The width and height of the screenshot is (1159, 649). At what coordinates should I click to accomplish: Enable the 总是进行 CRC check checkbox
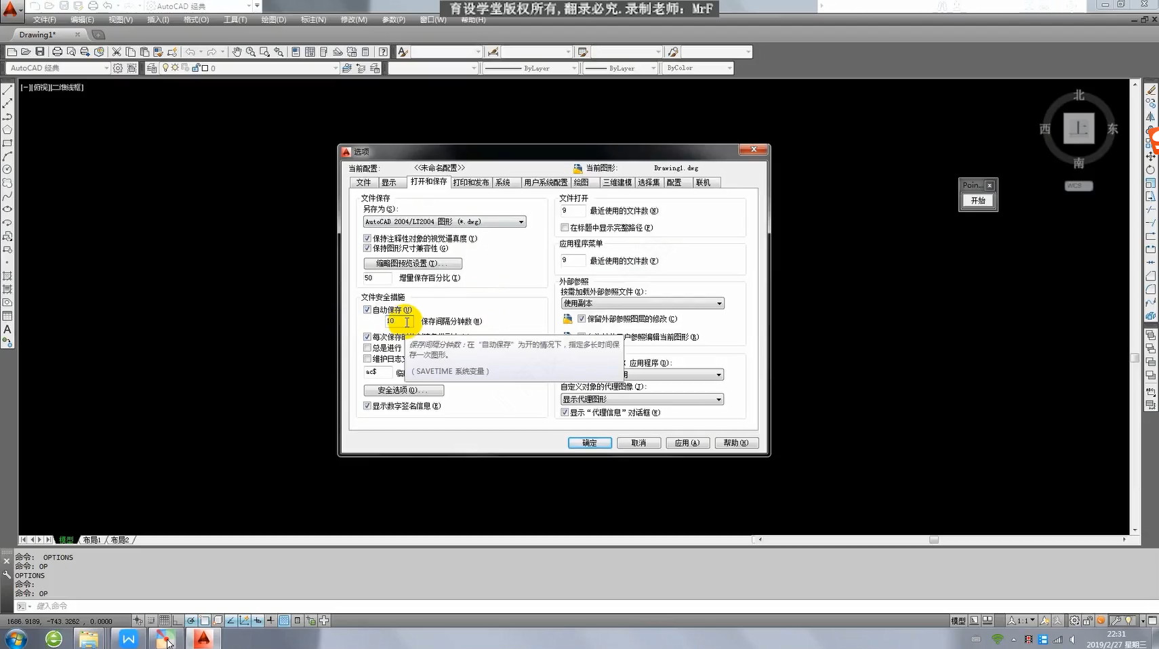(x=367, y=348)
